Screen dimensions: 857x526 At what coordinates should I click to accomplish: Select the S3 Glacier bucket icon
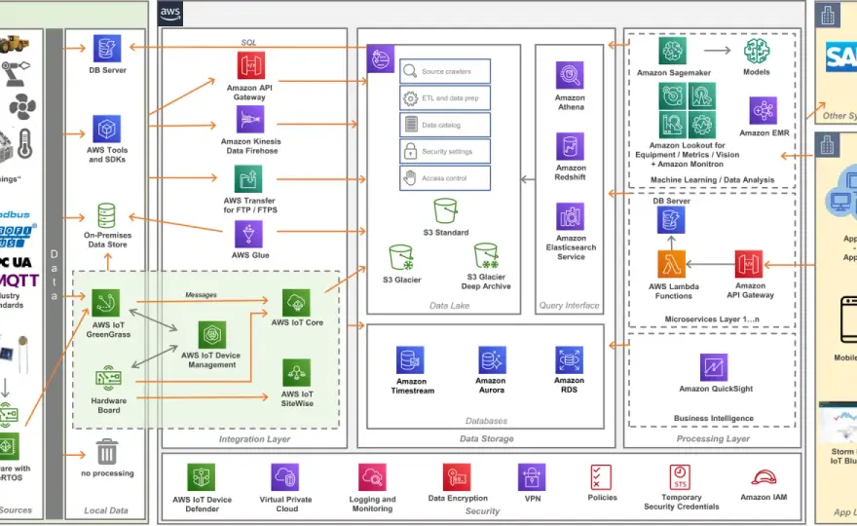401,257
